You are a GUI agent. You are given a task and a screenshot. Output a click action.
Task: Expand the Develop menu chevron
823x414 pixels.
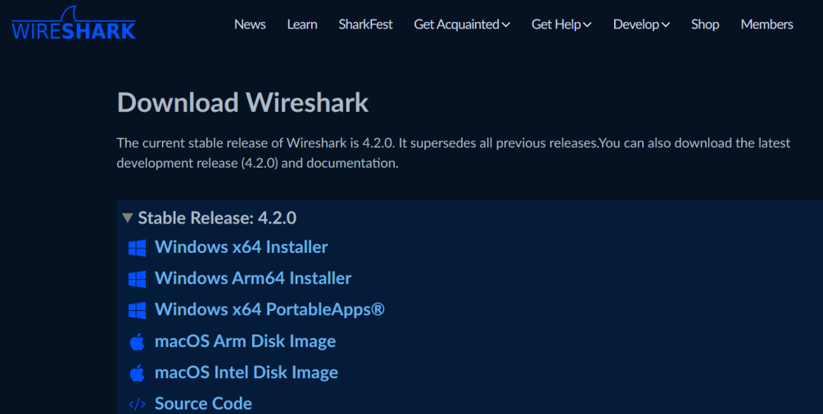[x=666, y=25]
